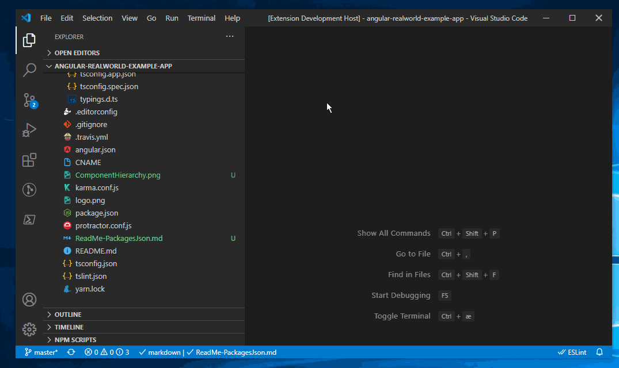The height and width of the screenshot is (368, 619).
Task: Open the Extensions view icon
Action: click(x=29, y=160)
